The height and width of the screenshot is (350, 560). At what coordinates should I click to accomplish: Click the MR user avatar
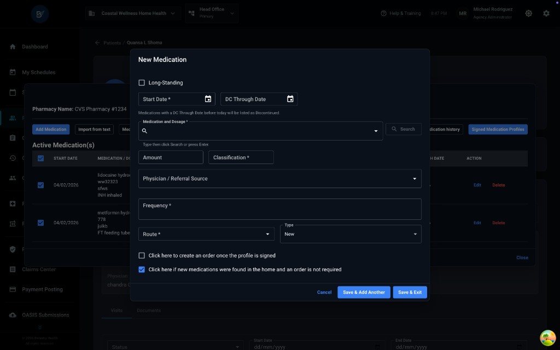pos(463,13)
